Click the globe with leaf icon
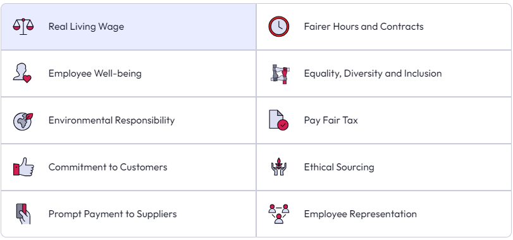This screenshot has height=240, width=513. pyautogui.click(x=23, y=121)
